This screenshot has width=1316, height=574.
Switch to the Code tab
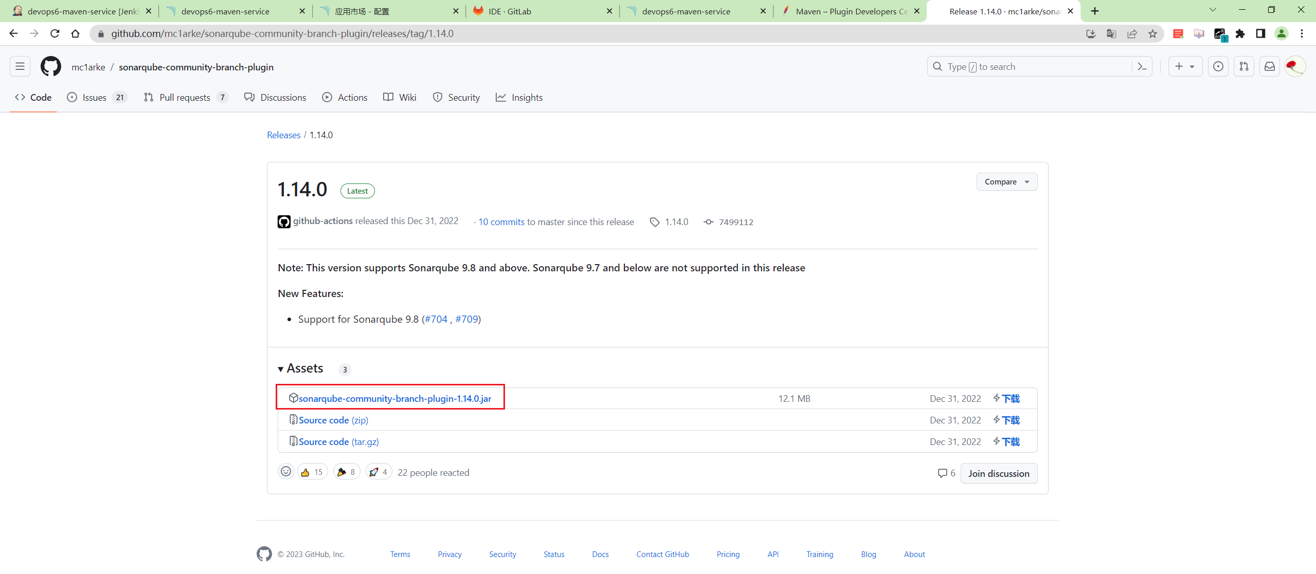point(33,97)
